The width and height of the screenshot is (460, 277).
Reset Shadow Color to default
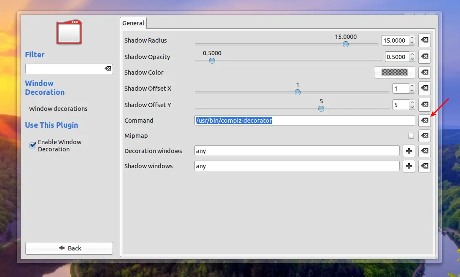coord(425,72)
